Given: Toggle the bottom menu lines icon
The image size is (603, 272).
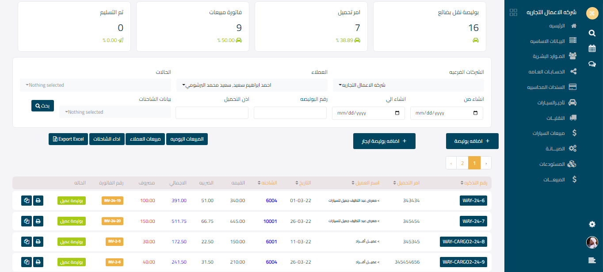Looking at the screenshot, I should tap(592, 261).
